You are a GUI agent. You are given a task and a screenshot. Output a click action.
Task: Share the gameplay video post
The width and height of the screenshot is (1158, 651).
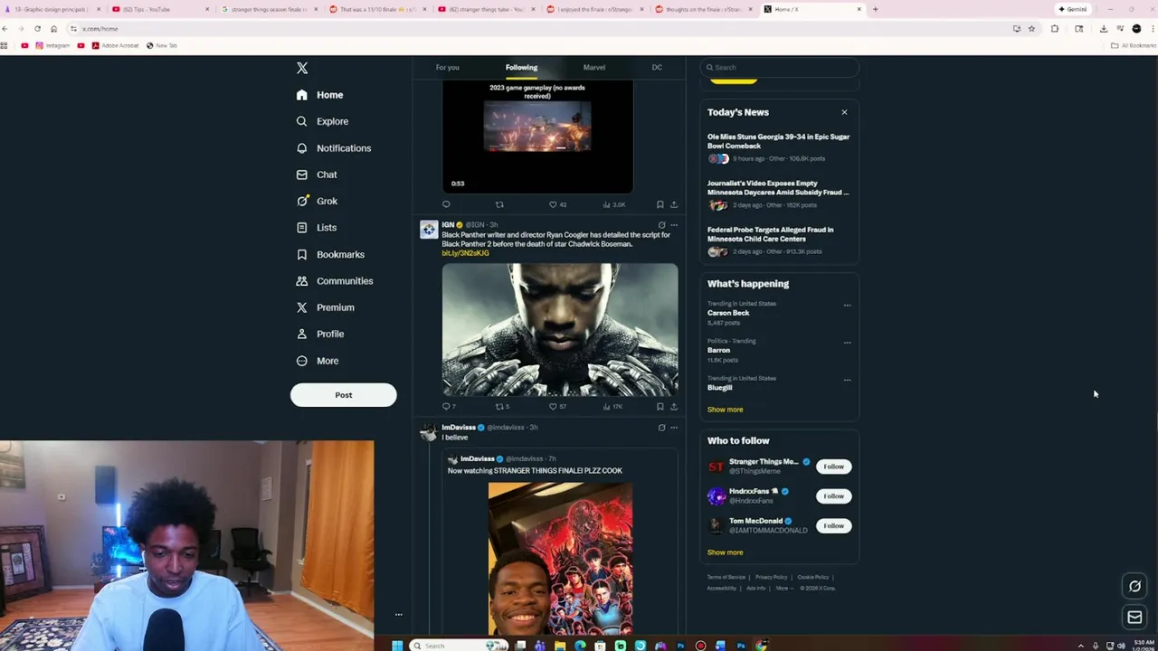coord(673,204)
